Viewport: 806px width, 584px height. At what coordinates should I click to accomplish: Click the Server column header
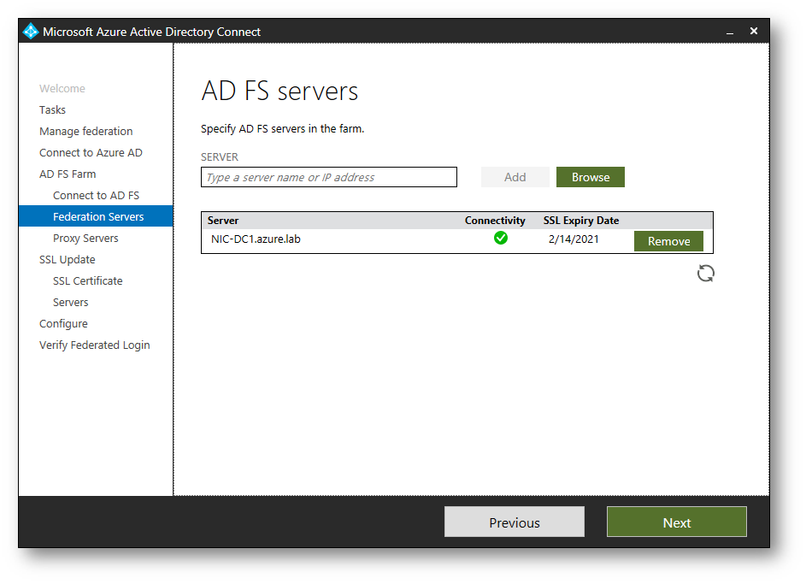223,221
